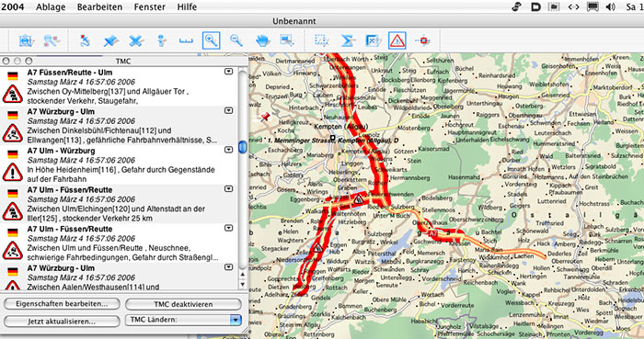Open the Fenster menu
The image size is (644, 339).
click(149, 6)
